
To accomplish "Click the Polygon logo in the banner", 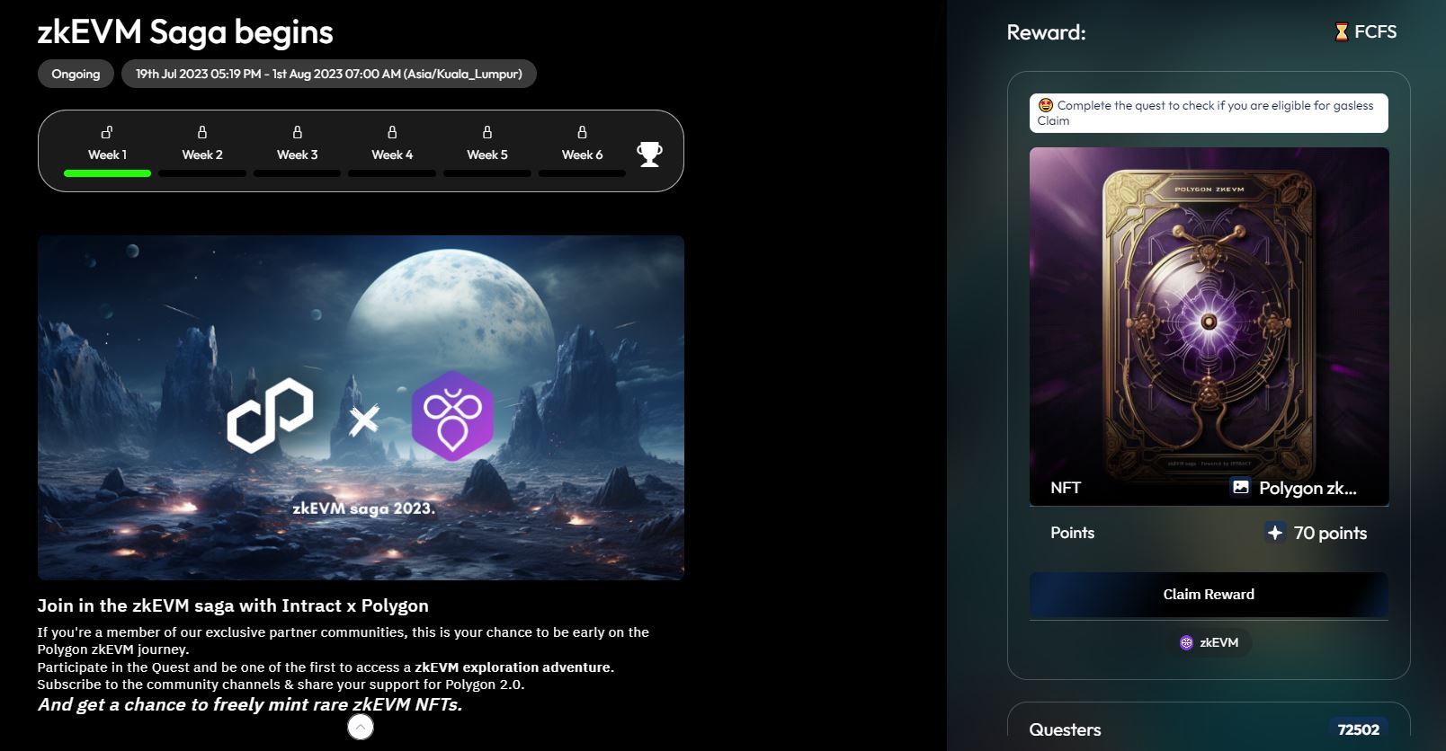I will [x=270, y=414].
